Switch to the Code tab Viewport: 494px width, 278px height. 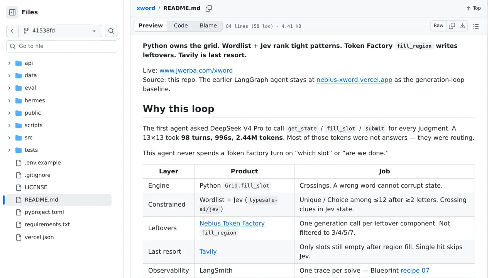(181, 26)
